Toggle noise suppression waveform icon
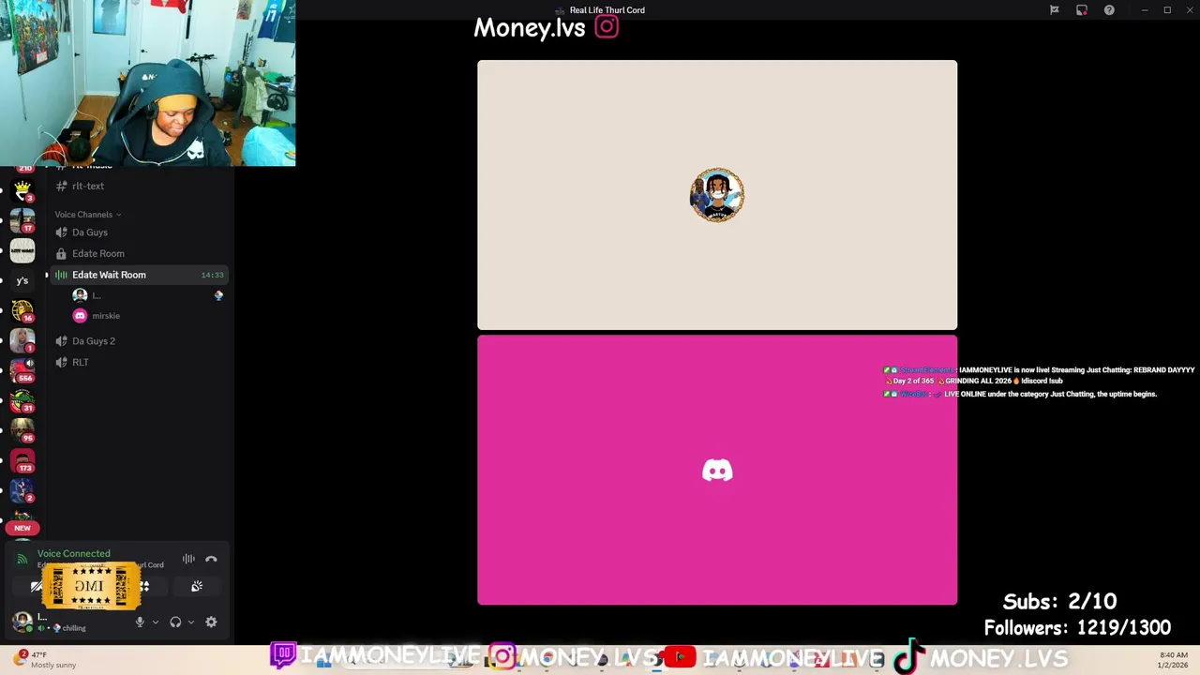The width and height of the screenshot is (1200, 675). (x=188, y=559)
